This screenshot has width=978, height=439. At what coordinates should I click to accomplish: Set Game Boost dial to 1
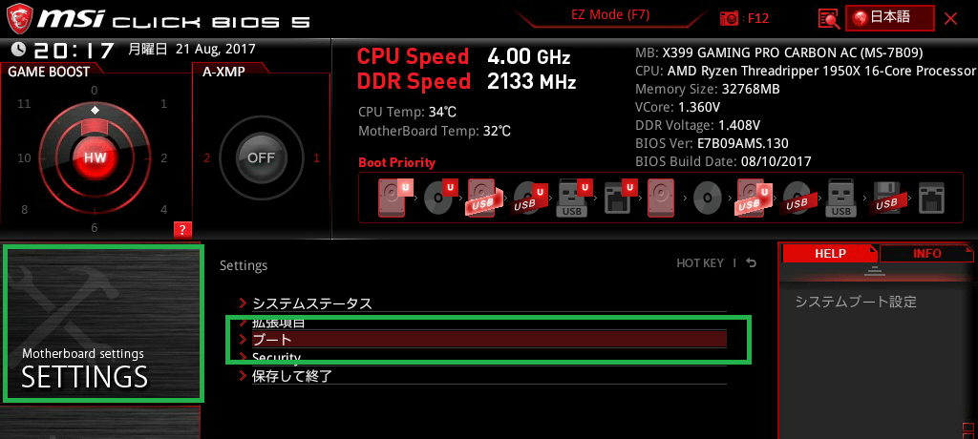pos(164,104)
